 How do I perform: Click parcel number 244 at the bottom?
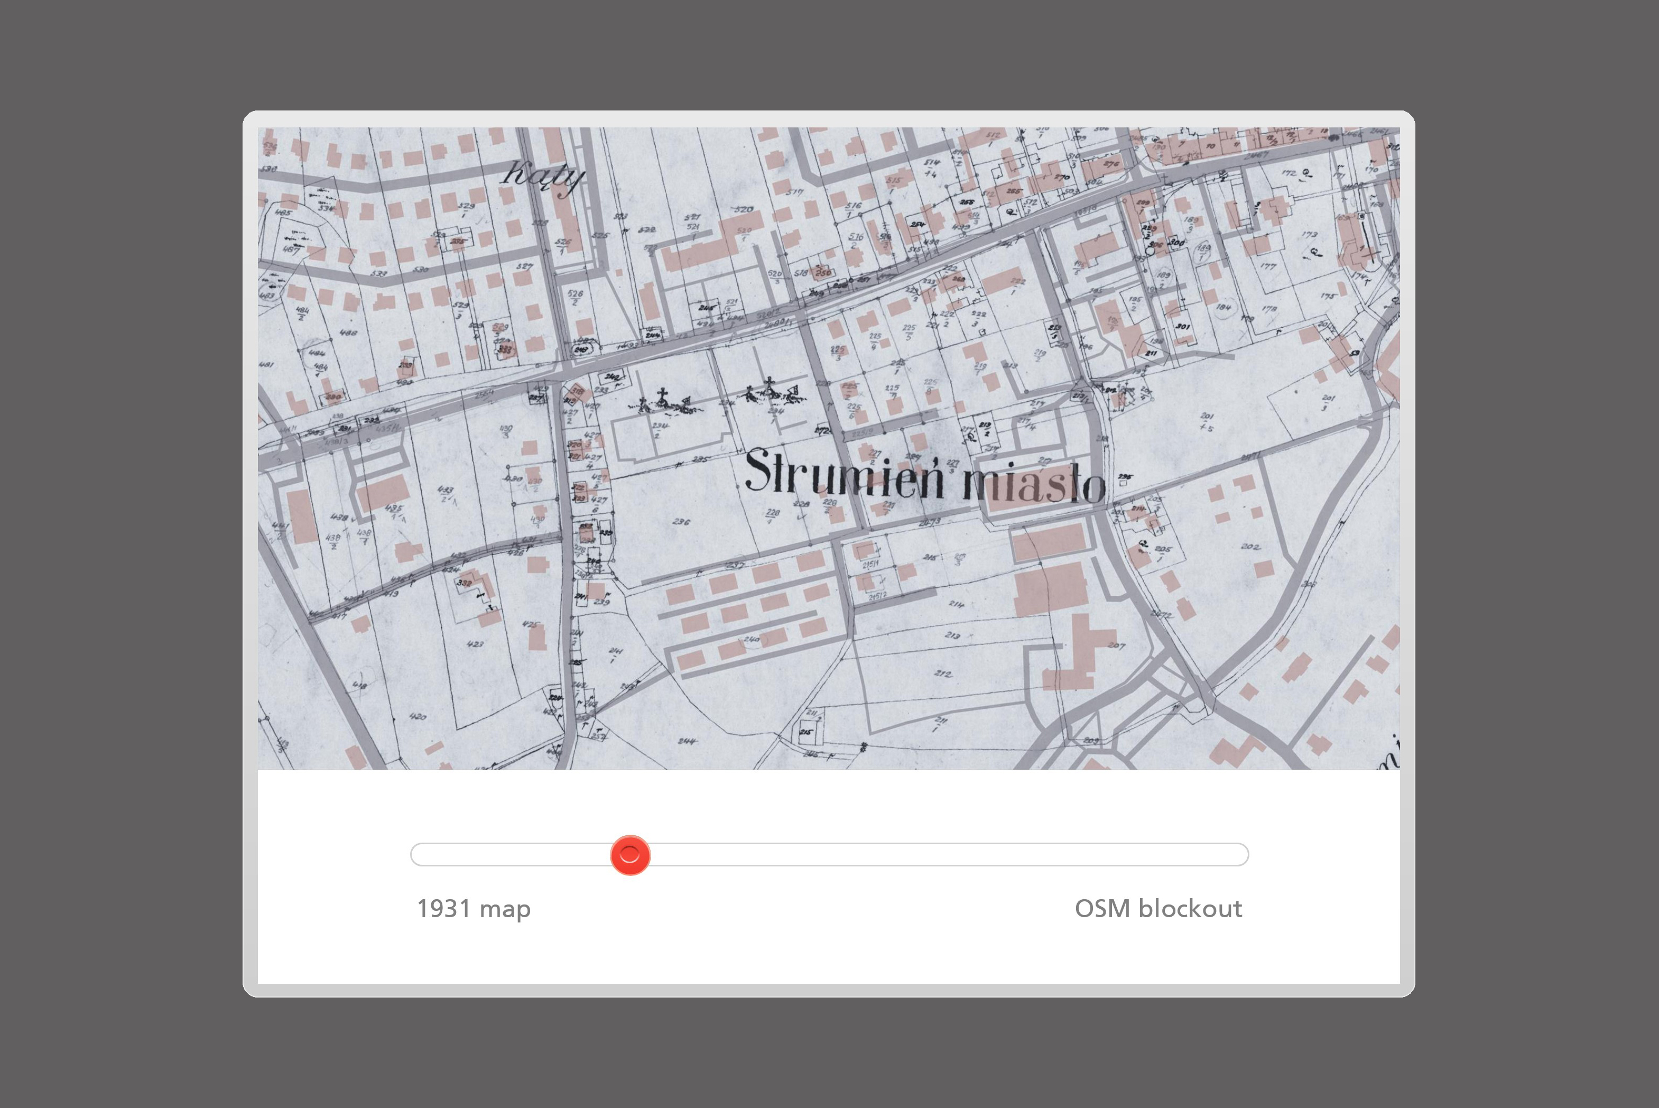click(687, 741)
